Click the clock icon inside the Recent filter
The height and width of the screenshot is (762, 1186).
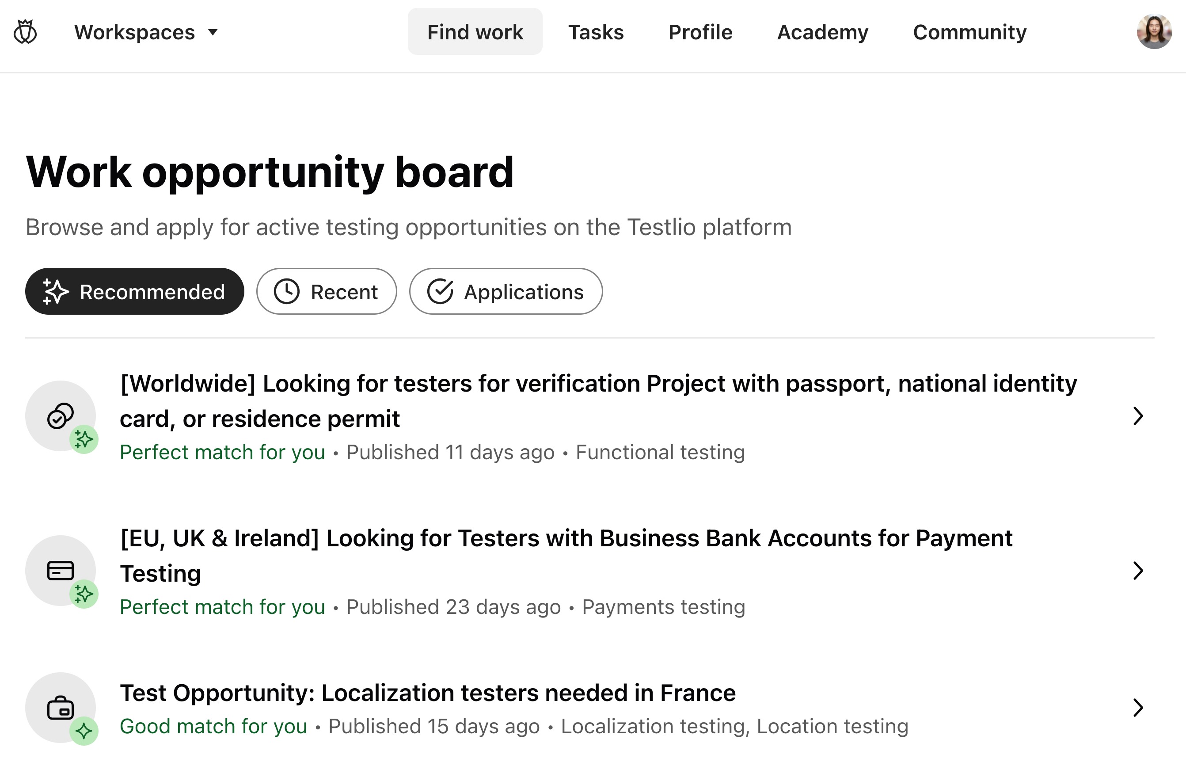coord(287,291)
